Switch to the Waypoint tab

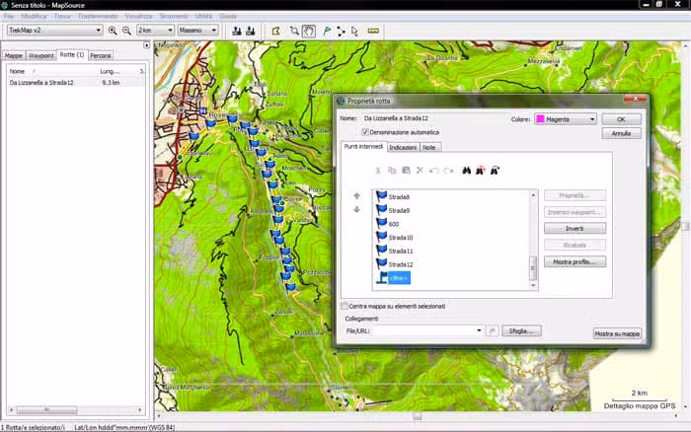(41, 55)
